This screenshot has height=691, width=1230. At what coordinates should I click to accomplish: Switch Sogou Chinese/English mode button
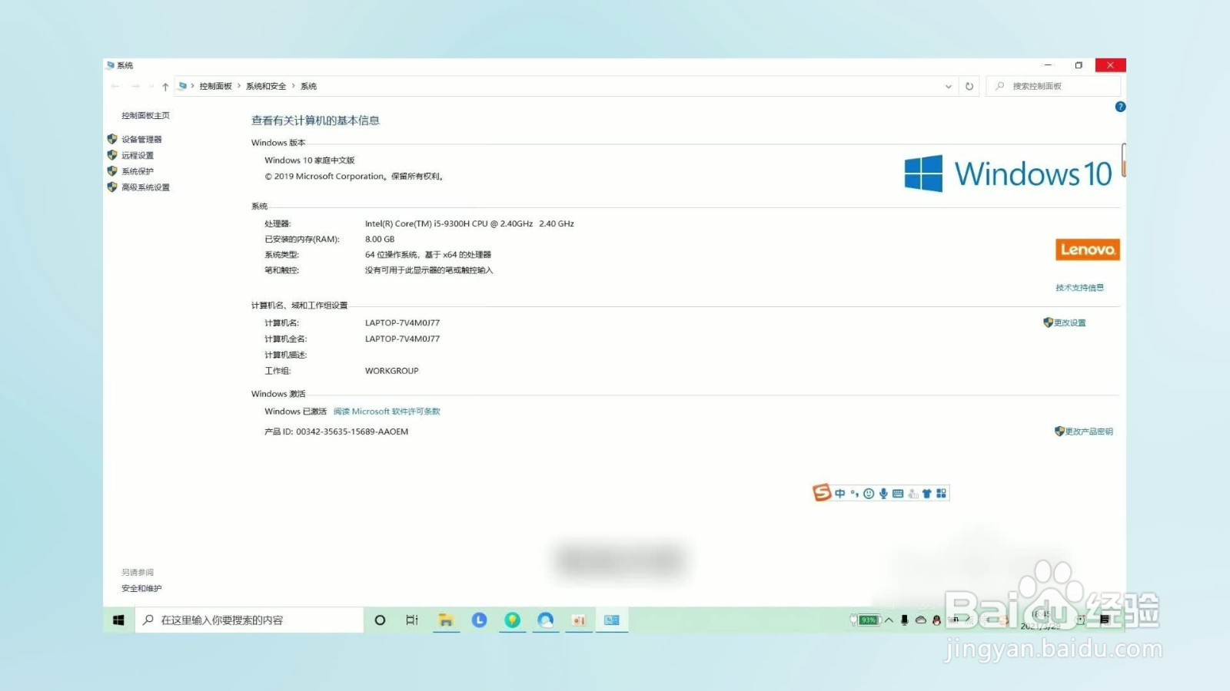[840, 494]
